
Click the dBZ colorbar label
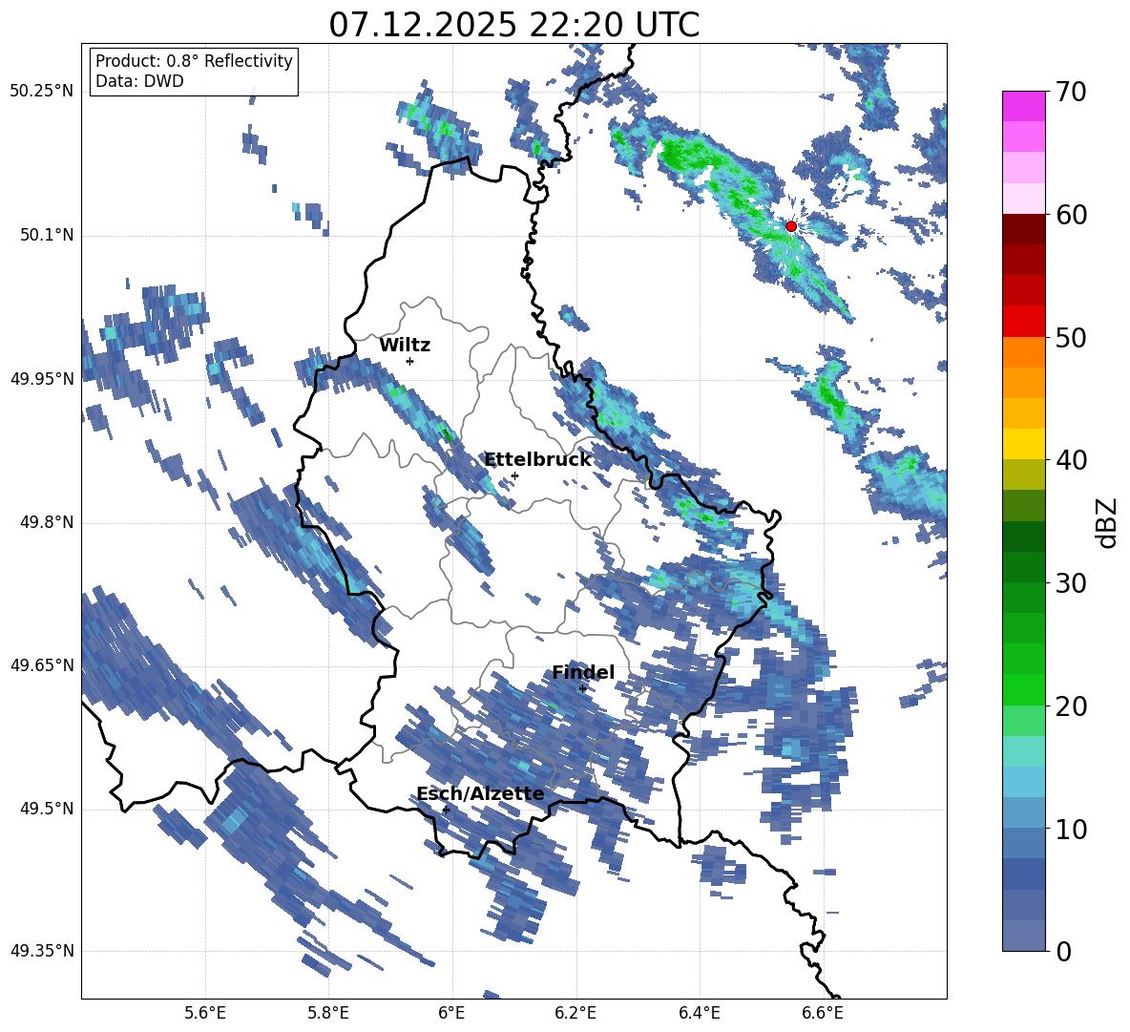click(1108, 522)
